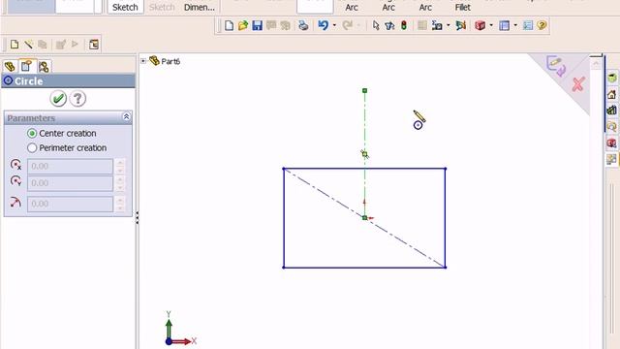The width and height of the screenshot is (620, 349).
Task: Open Circle PropertyManager help question button
Action: [x=77, y=99]
